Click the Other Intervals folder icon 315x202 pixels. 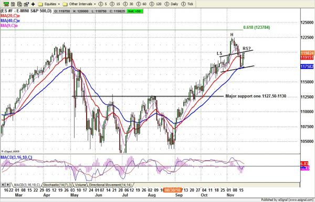(65, 4)
